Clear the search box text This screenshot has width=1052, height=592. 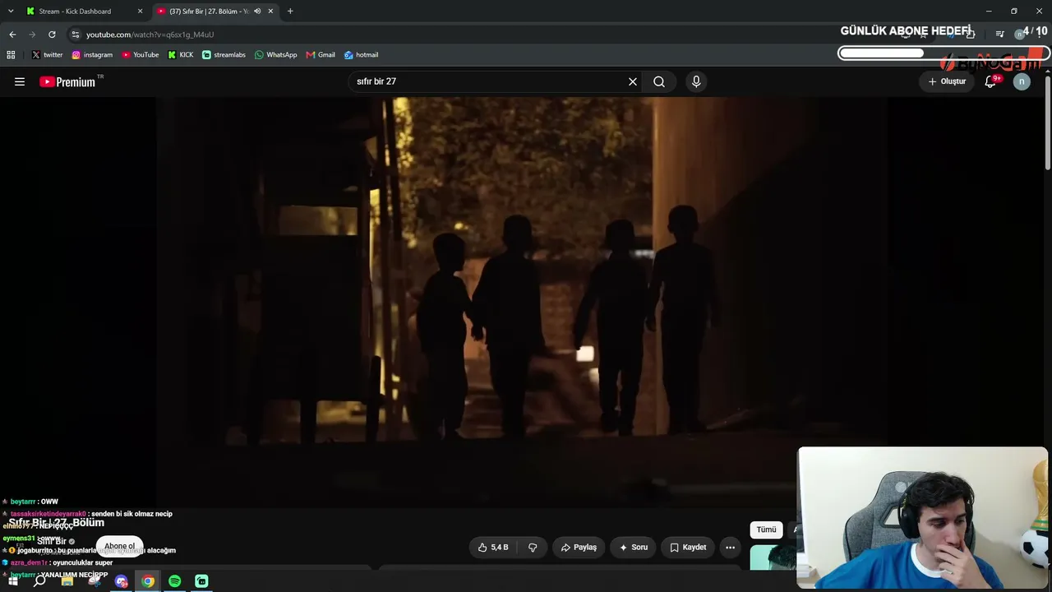(x=633, y=81)
